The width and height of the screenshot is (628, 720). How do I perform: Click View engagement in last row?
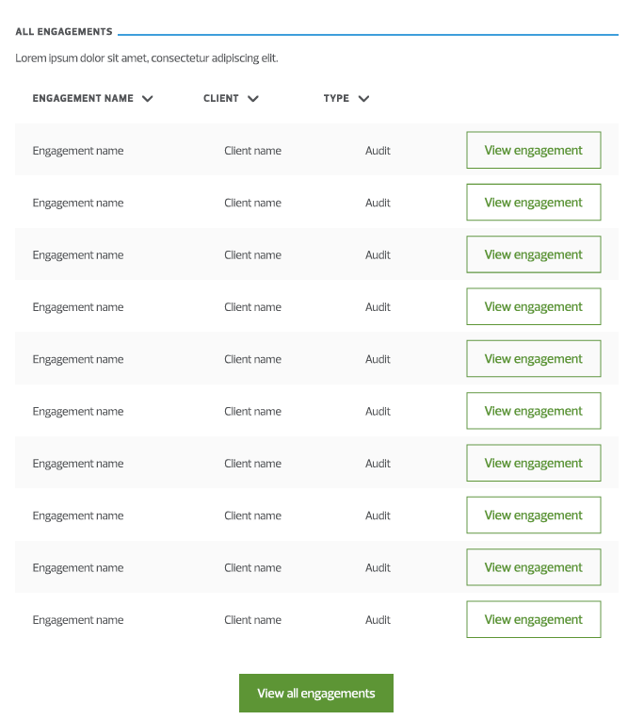pyautogui.click(x=534, y=619)
